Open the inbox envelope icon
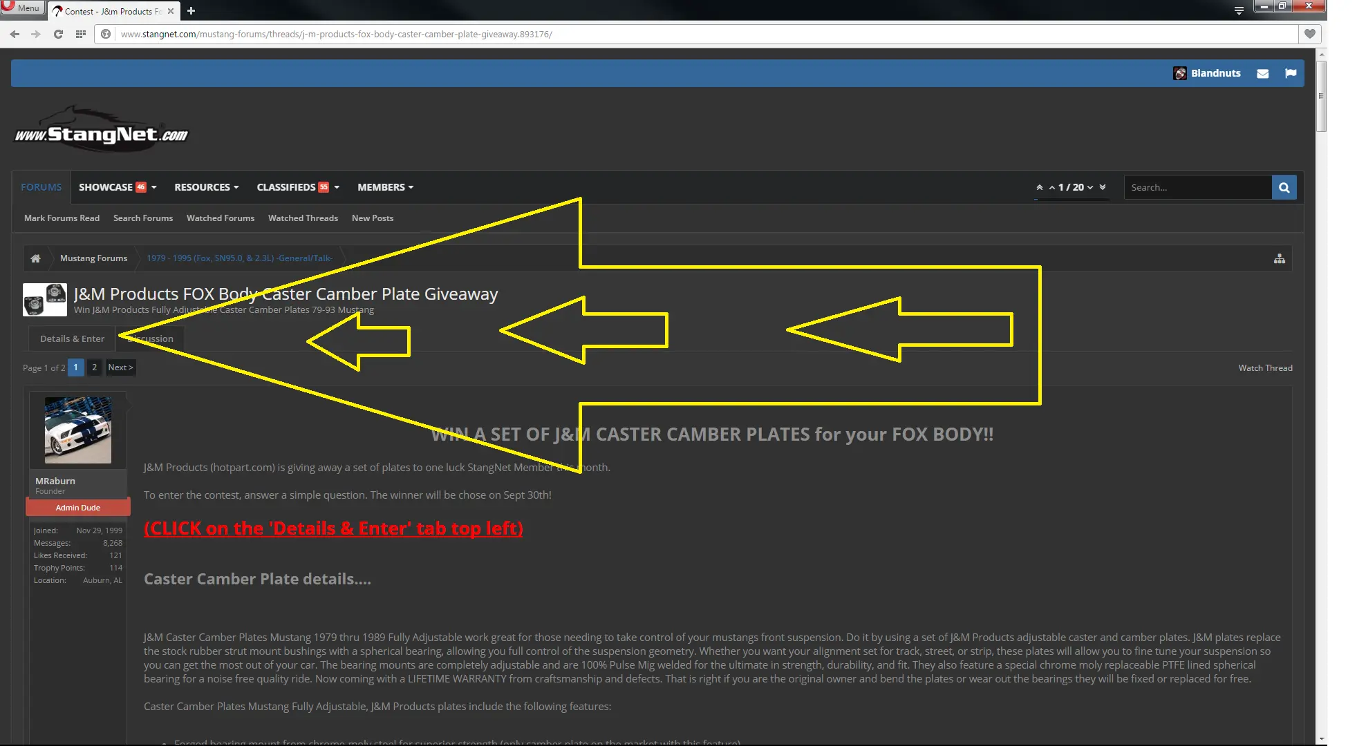 tap(1263, 73)
